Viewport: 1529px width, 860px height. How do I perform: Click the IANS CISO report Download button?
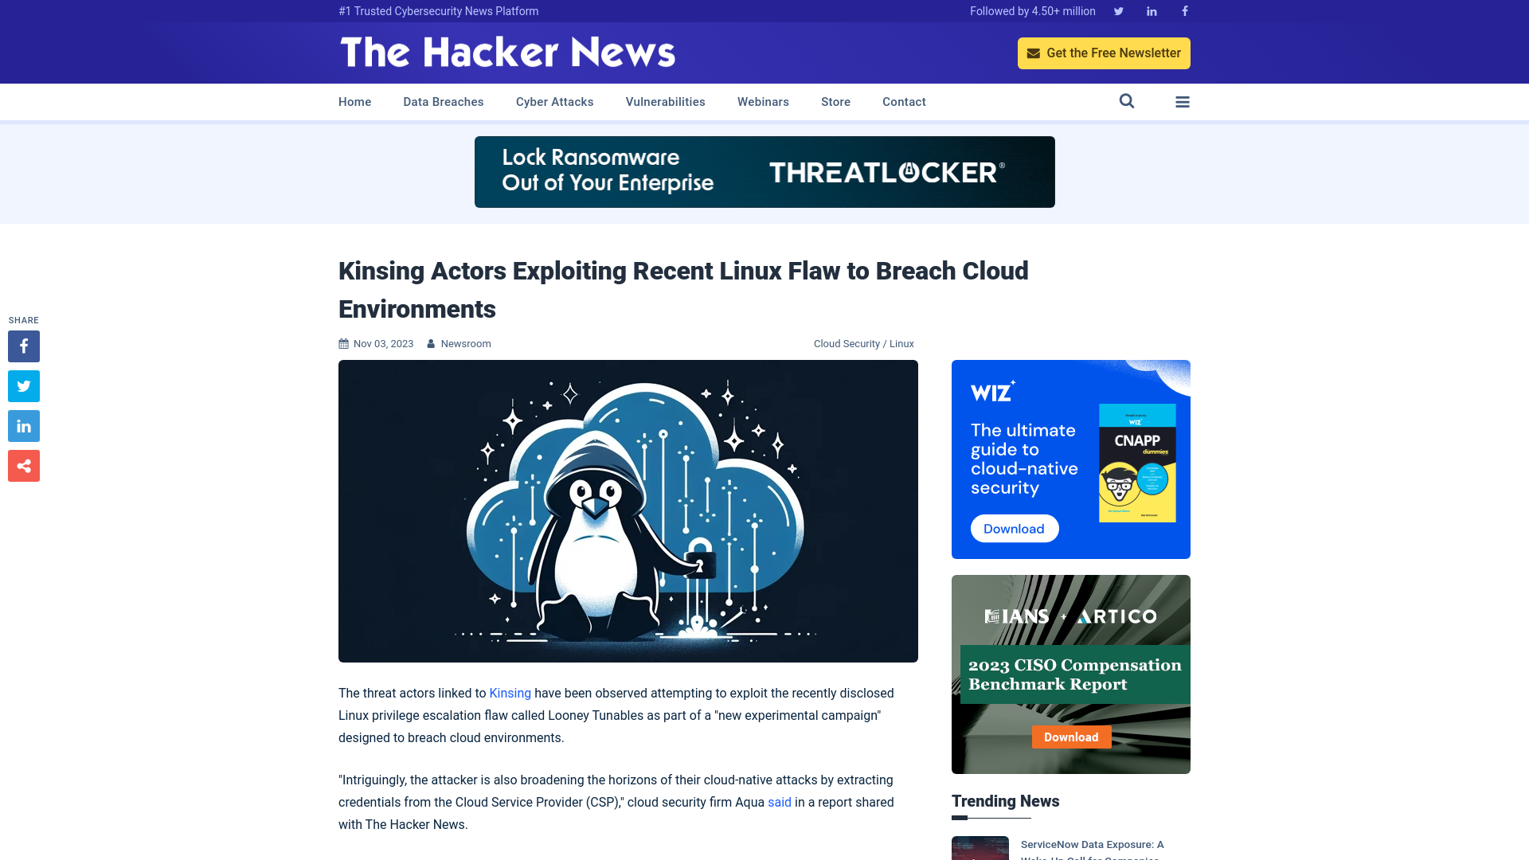(x=1071, y=736)
